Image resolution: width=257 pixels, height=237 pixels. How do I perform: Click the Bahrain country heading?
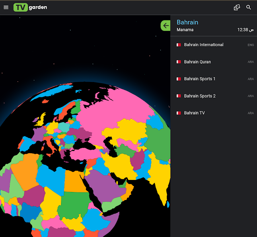tap(187, 22)
